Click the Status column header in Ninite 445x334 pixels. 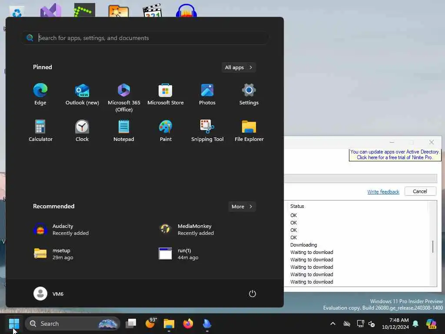point(297,206)
